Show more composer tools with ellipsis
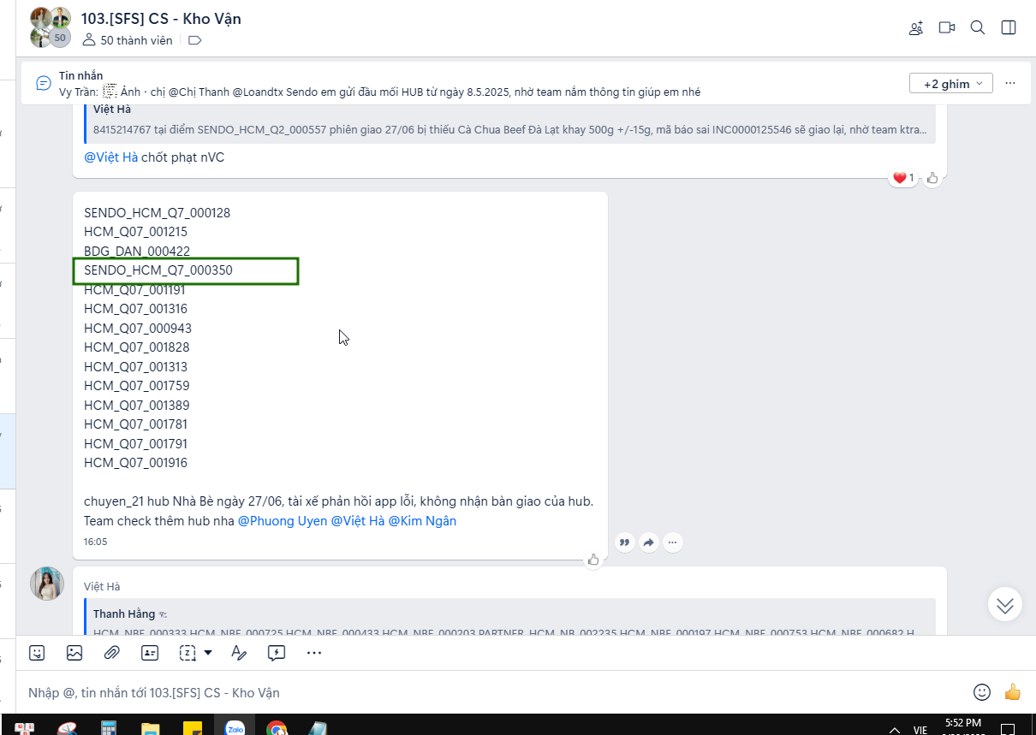Screen dimensions: 1036x735 [314, 653]
